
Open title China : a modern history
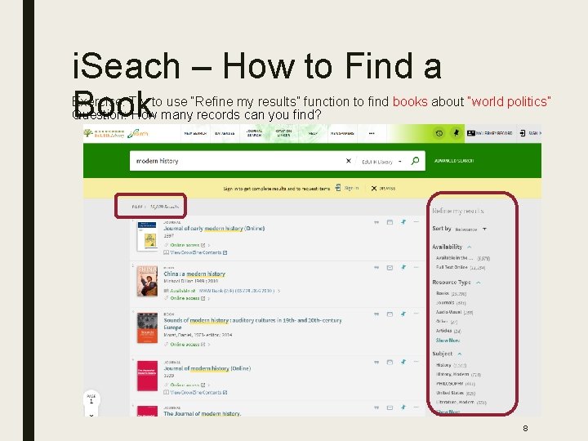click(x=194, y=274)
